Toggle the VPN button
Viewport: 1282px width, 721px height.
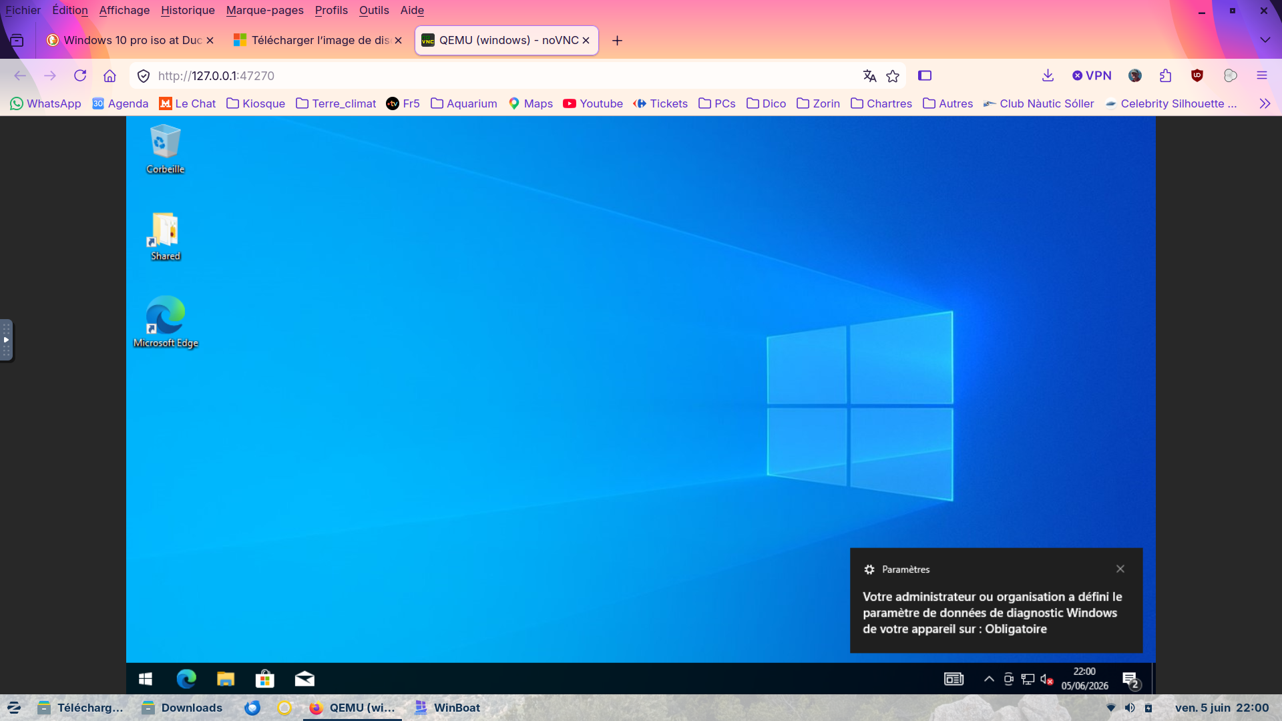click(1092, 75)
